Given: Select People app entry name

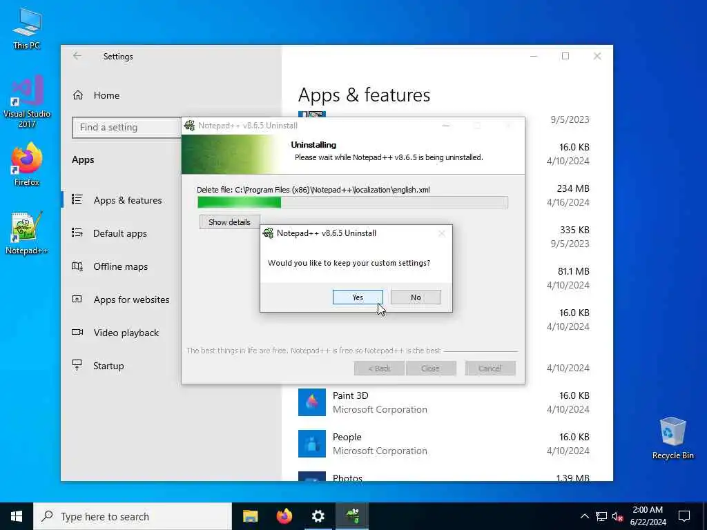Looking at the screenshot, I should pos(347,437).
